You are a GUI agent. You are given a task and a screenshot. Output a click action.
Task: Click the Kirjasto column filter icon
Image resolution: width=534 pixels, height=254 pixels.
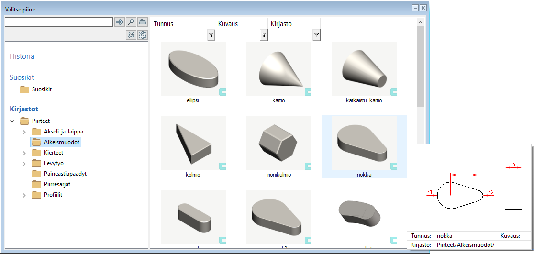point(316,35)
